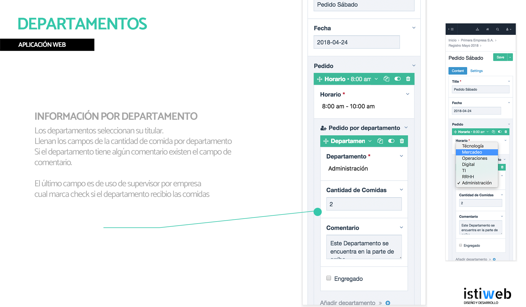Click the green Save button

pos(500,57)
